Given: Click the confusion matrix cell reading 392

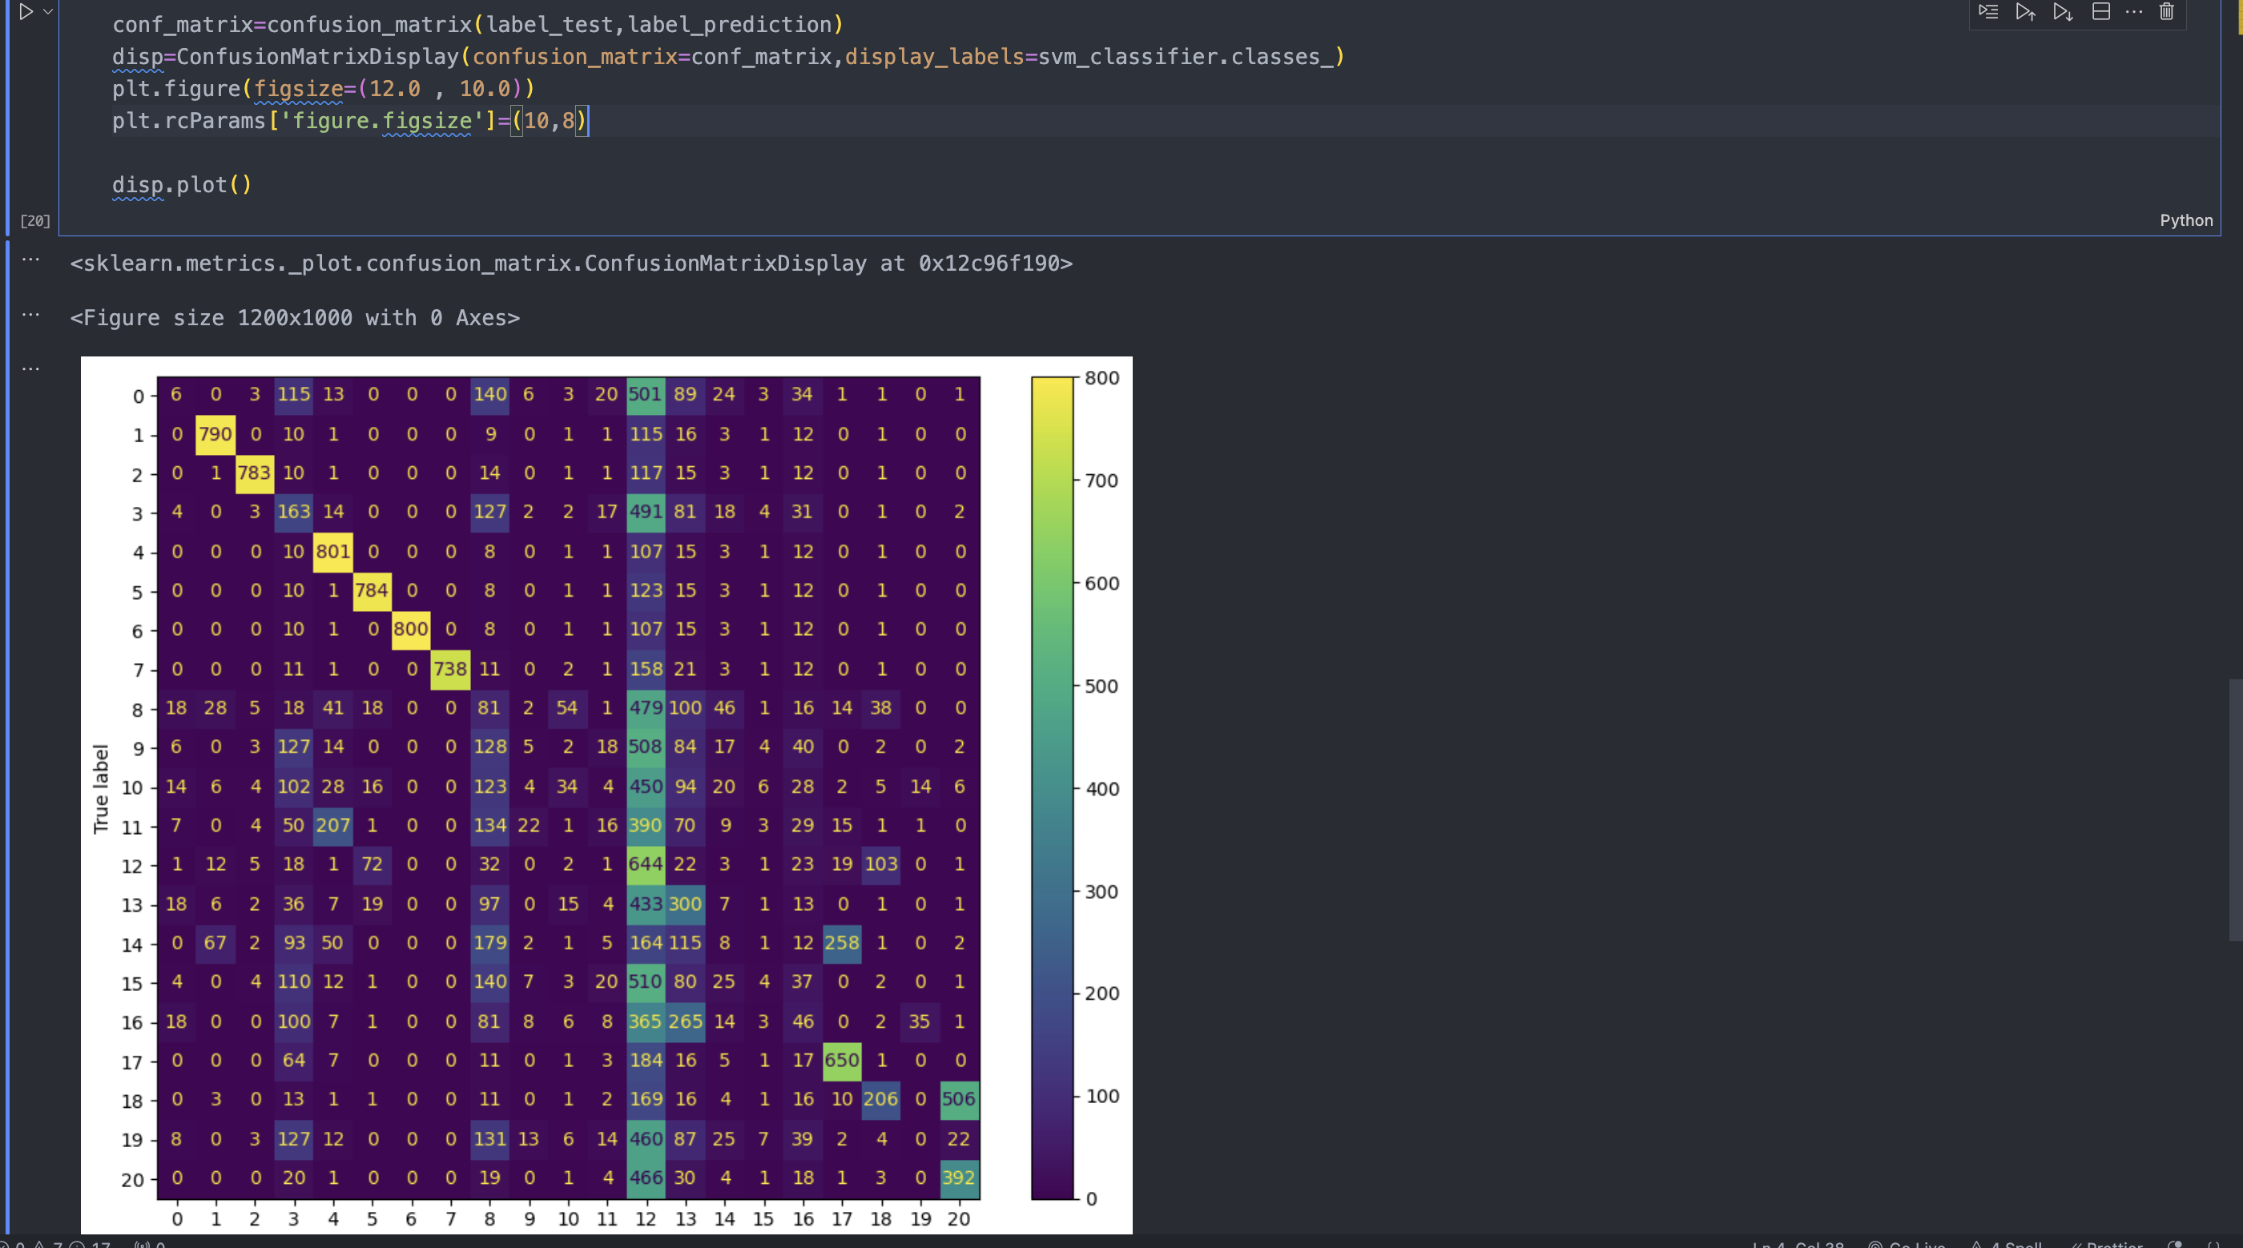Looking at the screenshot, I should (959, 1178).
